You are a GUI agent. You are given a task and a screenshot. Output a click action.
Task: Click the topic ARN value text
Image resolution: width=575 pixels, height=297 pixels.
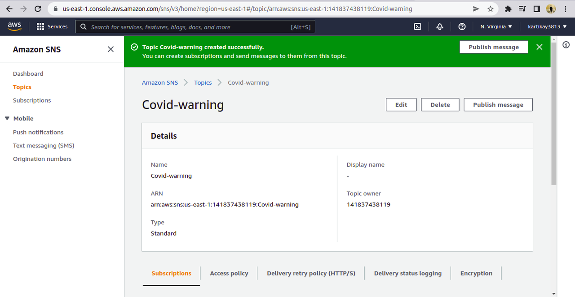[225, 205]
